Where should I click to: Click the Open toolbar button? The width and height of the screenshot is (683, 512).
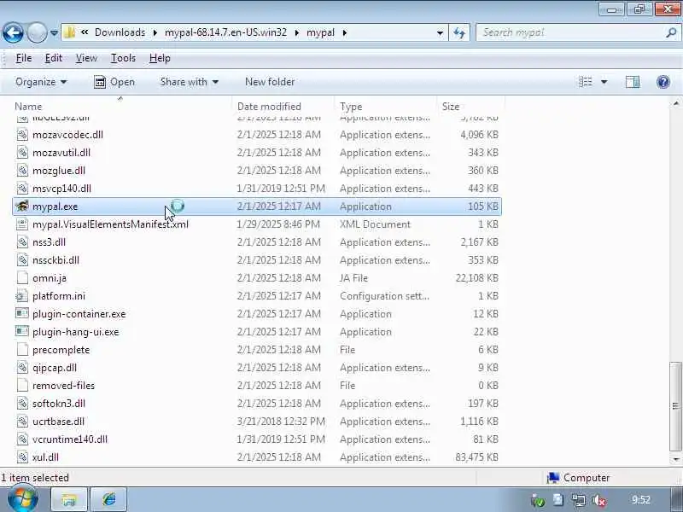tap(114, 82)
